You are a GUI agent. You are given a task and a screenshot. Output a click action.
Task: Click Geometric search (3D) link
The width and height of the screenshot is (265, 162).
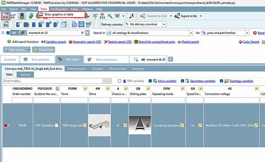87,42
